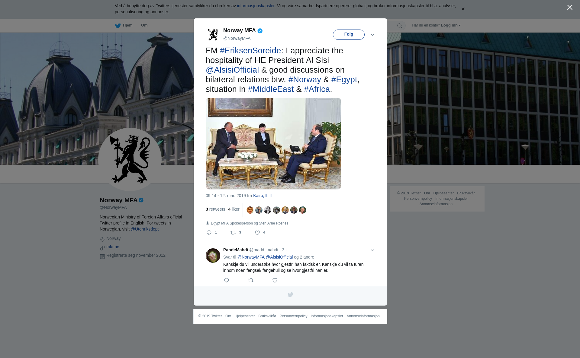Click reply icon on PandeMahdi's comment
The height and width of the screenshot is (358, 580).
(227, 280)
